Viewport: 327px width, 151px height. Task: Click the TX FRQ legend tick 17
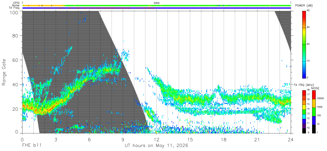[309, 94]
